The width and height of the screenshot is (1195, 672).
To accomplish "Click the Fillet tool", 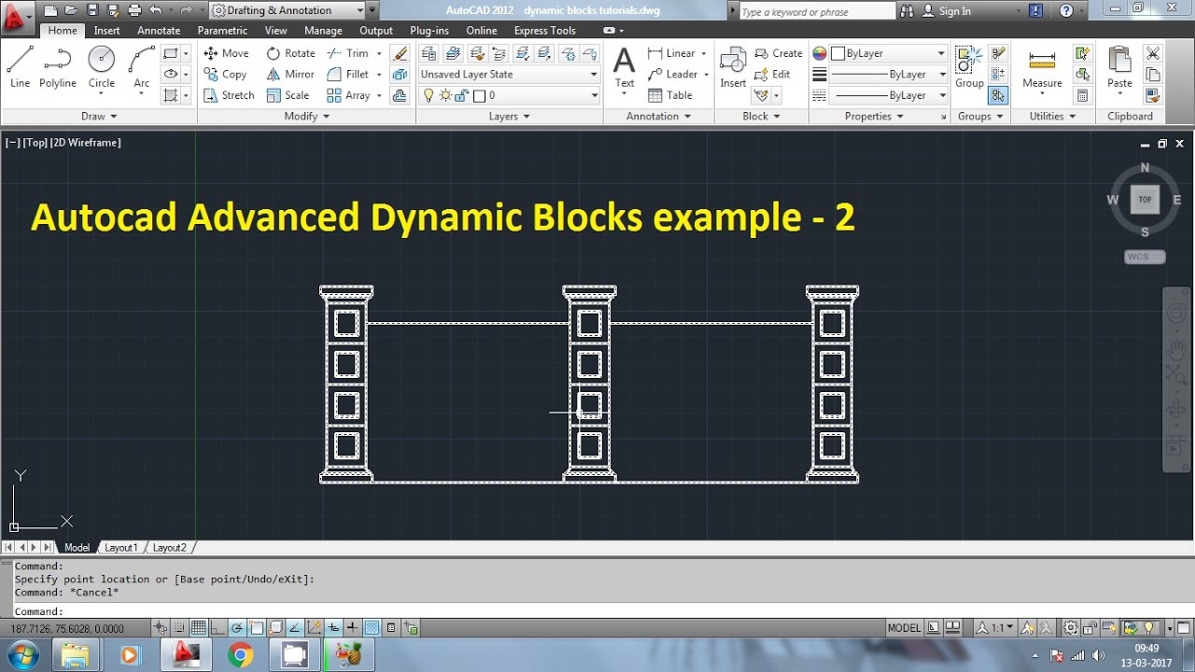I will point(348,74).
